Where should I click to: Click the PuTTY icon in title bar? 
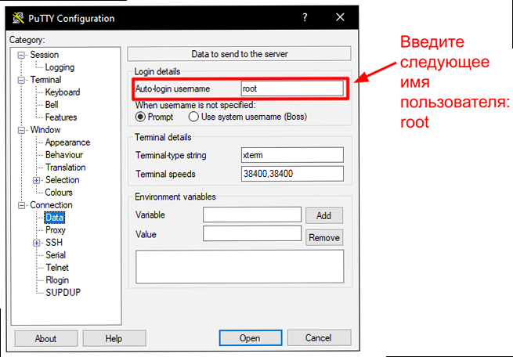click(x=18, y=18)
